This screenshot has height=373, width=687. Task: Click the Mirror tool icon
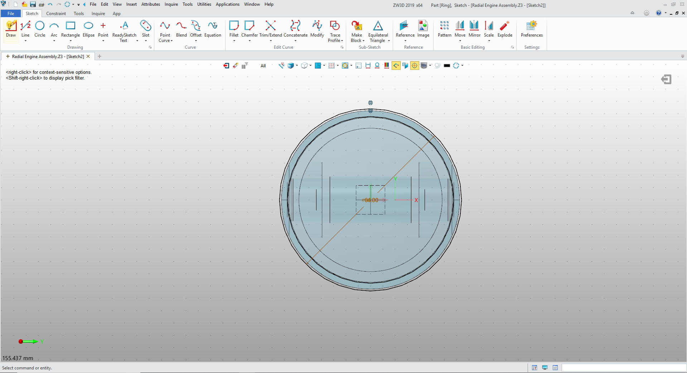tap(474, 29)
